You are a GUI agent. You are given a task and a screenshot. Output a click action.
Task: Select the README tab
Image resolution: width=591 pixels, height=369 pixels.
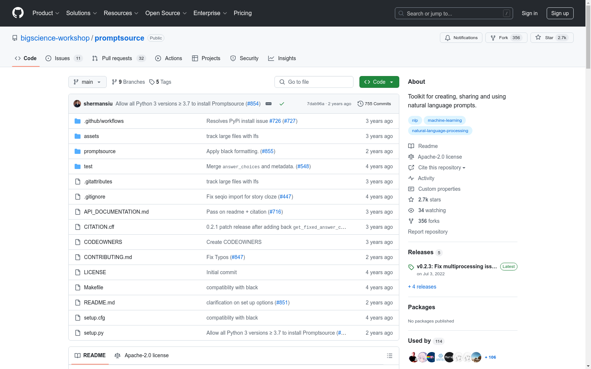tap(90, 355)
